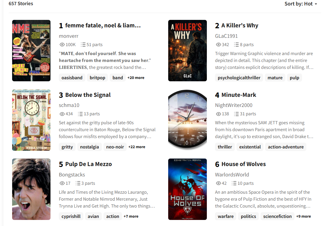Open the Sort by: Hot dropdown
The width and height of the screenshot is (326, 226).
301,4
